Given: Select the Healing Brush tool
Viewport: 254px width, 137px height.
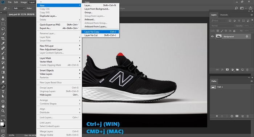Looking at the screenshot, I should (3, 48).
